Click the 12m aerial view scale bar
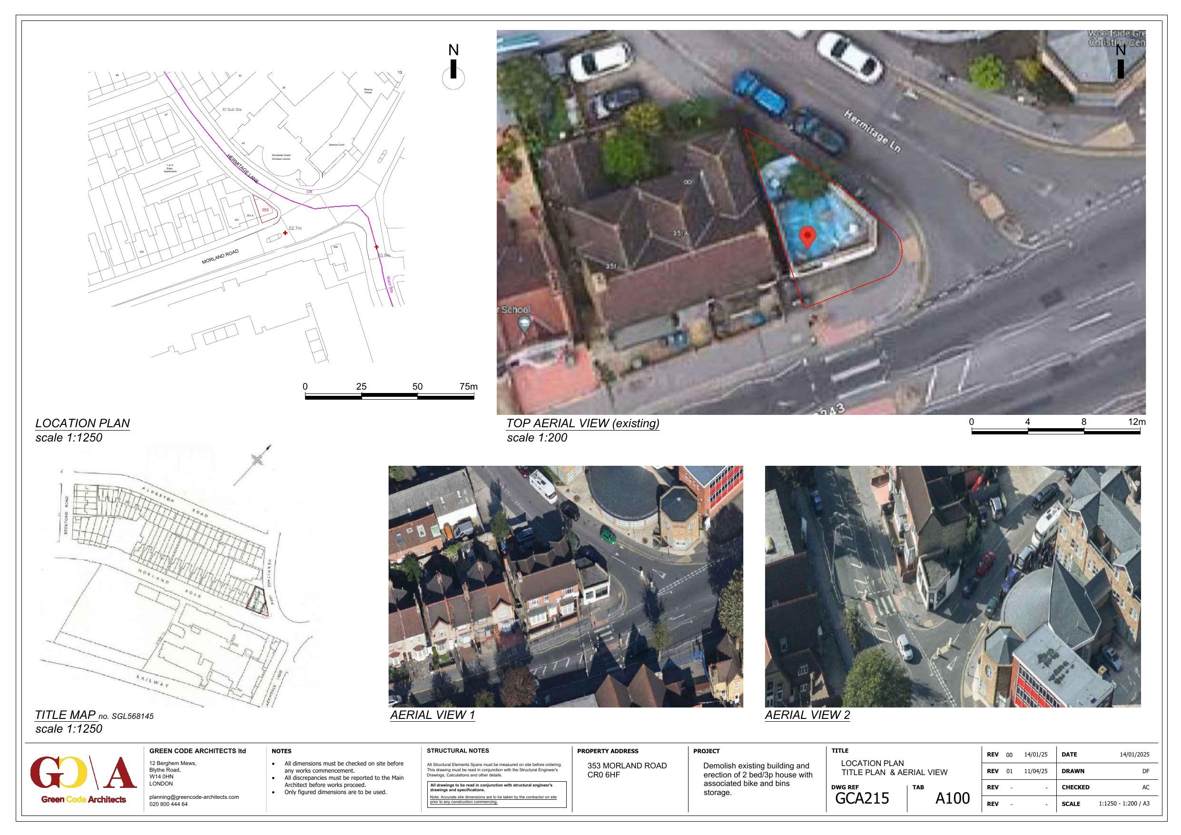The height and width of the screenshot is (835, 1181). pyautogui.click(x=1055, y=431)
